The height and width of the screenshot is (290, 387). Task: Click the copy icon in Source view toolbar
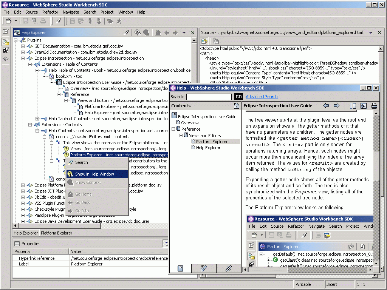[x=216, y=41]
